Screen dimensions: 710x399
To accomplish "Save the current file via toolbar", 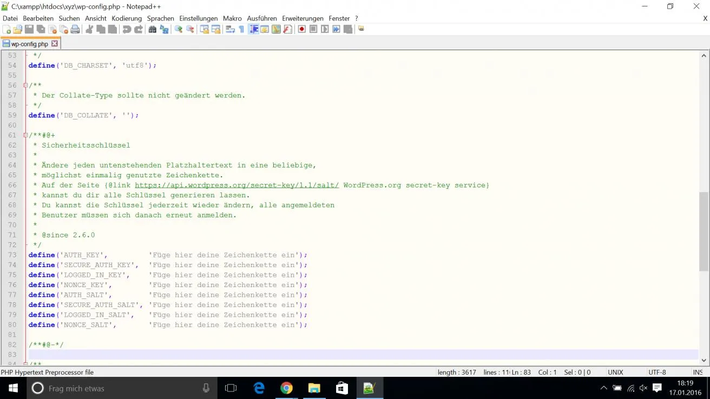I will tap(29, 29).
